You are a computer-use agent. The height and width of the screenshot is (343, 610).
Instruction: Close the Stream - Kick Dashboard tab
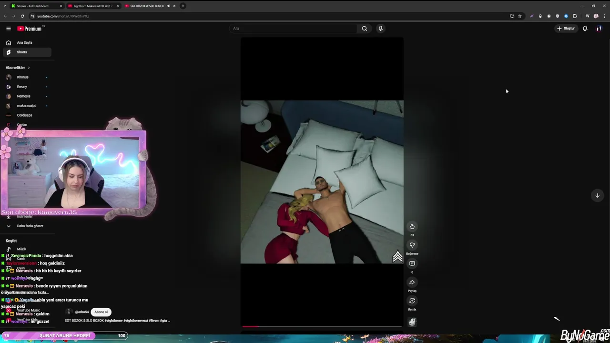pos(61,6)
